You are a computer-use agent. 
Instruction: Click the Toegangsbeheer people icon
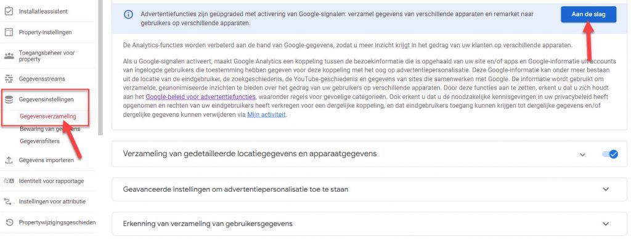click(9, 56)
